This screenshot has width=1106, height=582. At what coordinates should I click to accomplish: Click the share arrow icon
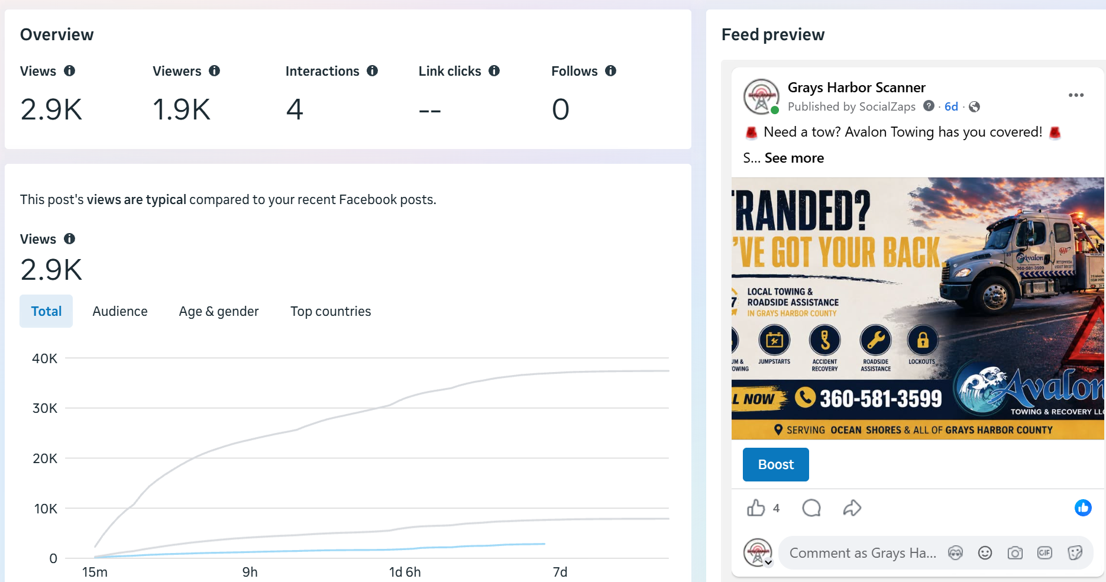(x=852, y=508)
